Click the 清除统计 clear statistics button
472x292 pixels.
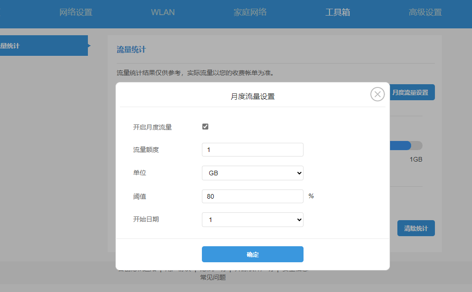click(x=416, y=228)
